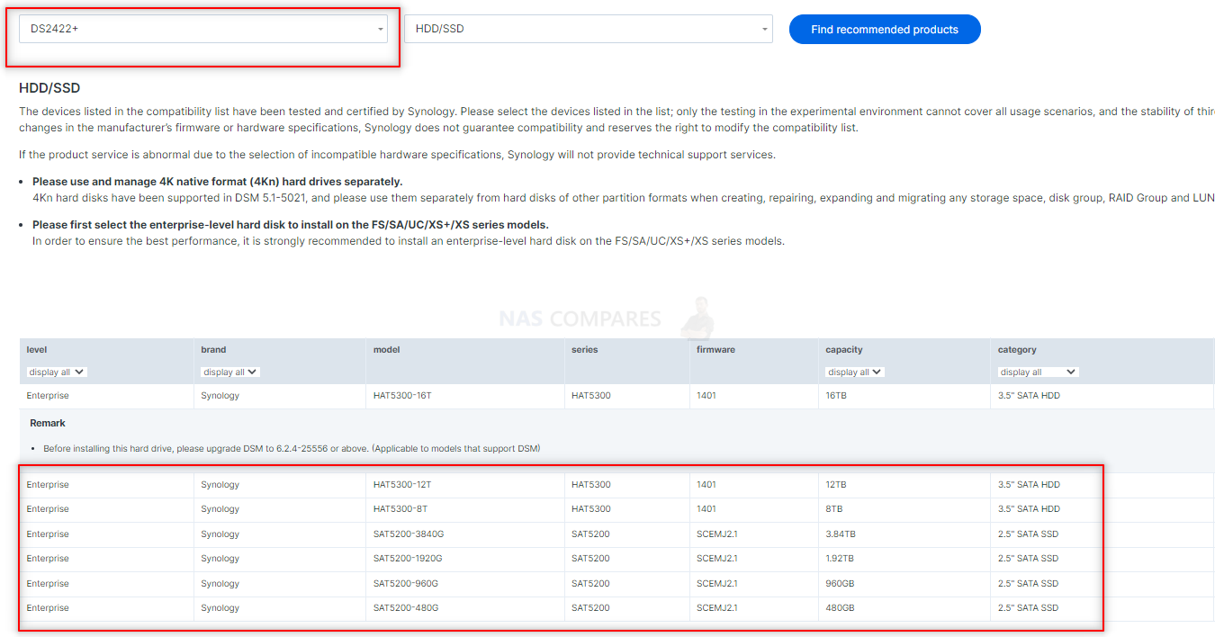1215x637 pixels.
Task: Click SAT5200 series in SAT5200-960G row
Action: (x=590, y=584)
